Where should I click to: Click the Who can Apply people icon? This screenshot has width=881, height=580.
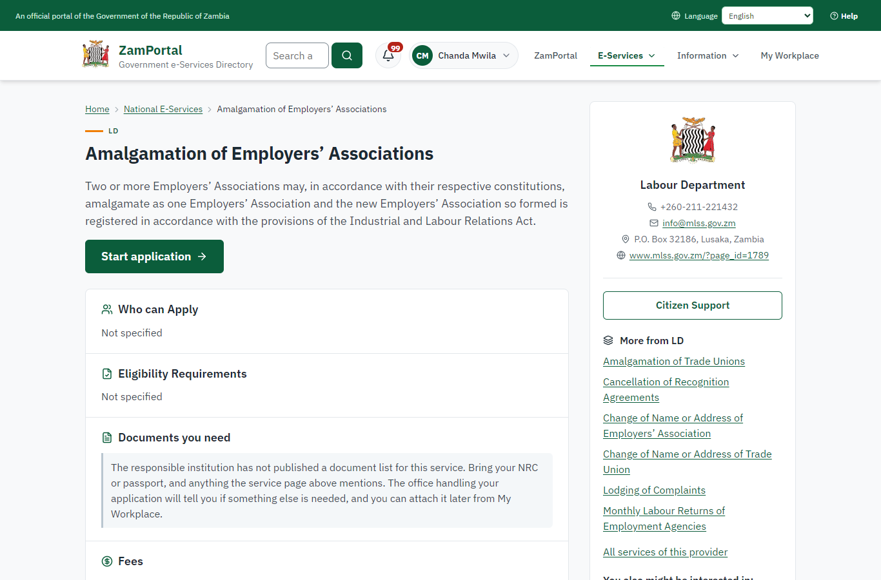[107, 309]
